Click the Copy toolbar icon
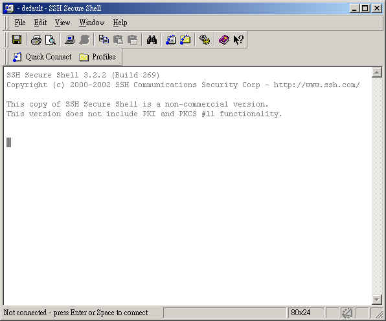Screen dimensions: 386x321 click(x=104, y=39)
